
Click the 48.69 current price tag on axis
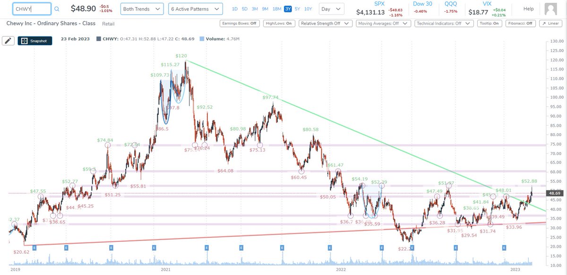click(555, 193)
